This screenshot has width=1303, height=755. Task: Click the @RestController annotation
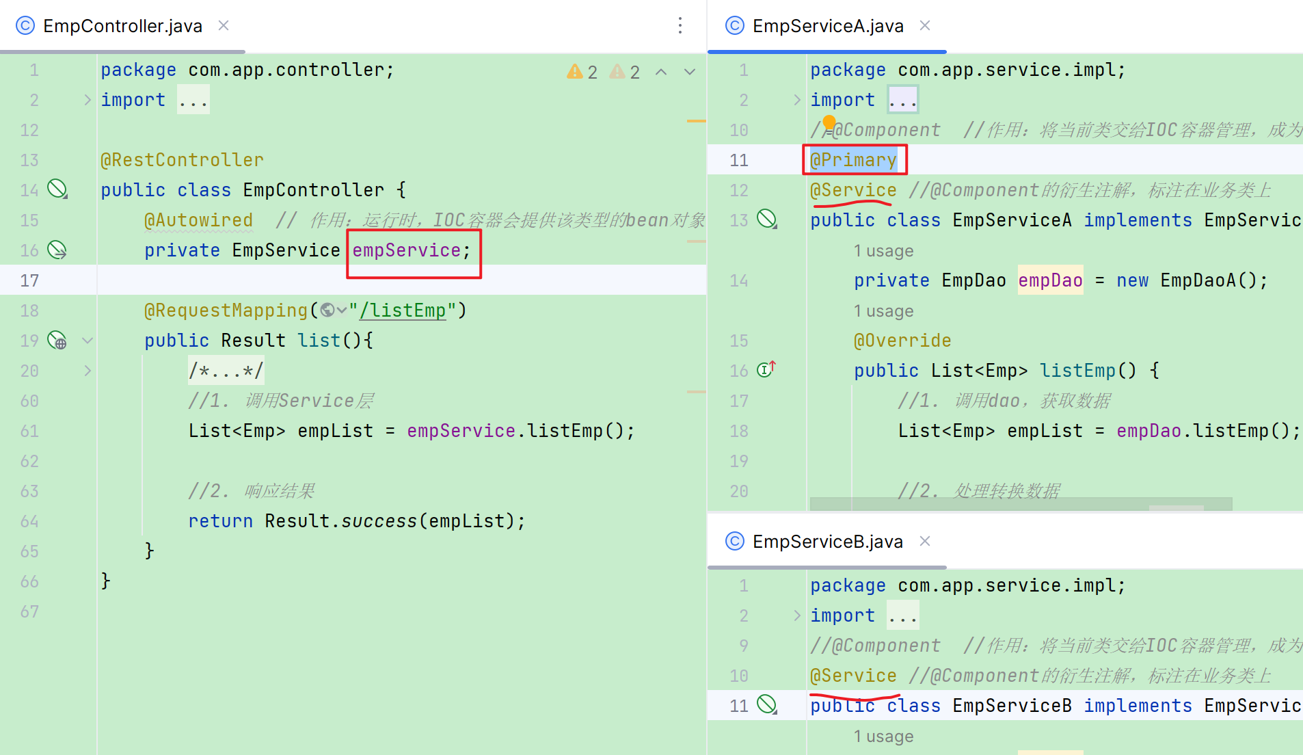click(x=182, y=160)
